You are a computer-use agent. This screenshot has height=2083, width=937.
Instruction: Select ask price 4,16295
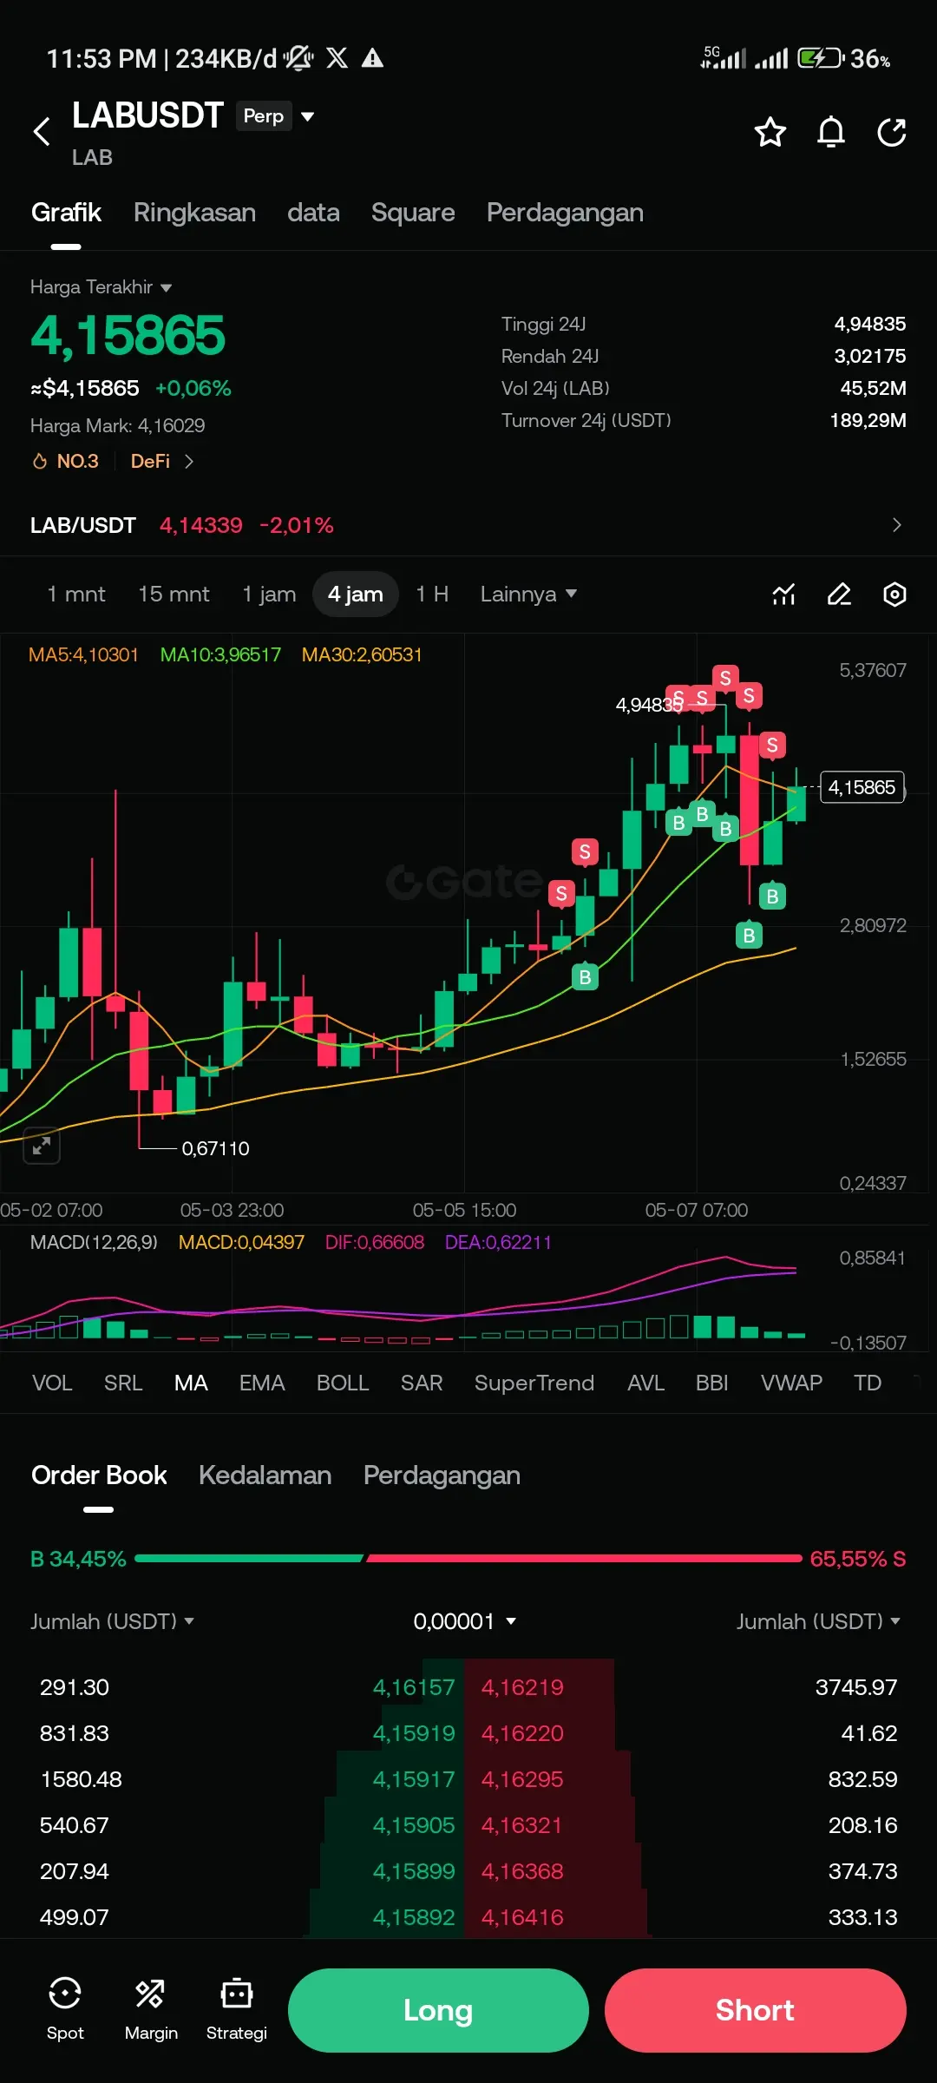pos(522,1779)
